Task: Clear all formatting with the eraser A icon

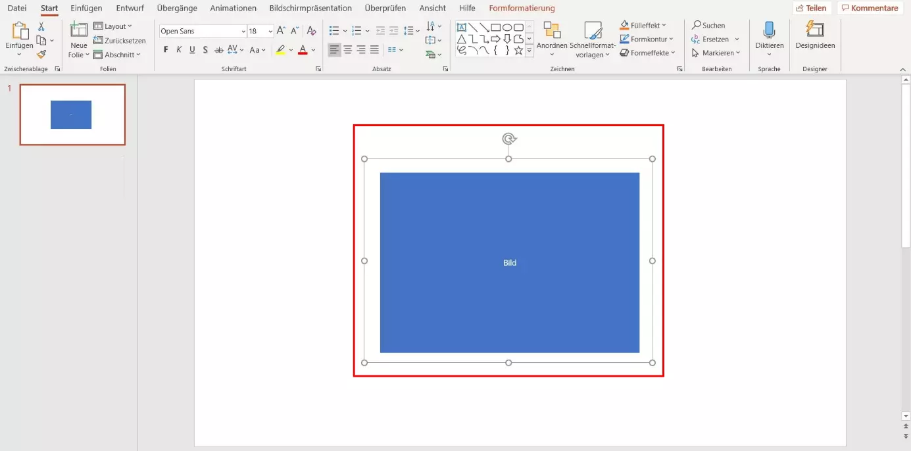Action: tap(312, 31)
